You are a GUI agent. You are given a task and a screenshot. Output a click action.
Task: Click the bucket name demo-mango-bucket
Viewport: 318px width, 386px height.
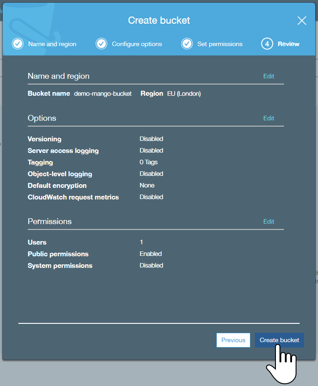103,94
